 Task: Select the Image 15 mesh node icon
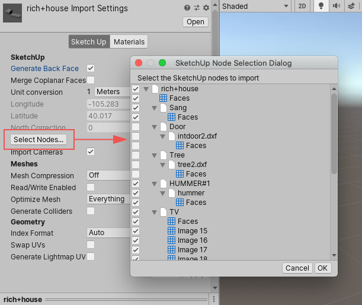click(x=171, y=231)
